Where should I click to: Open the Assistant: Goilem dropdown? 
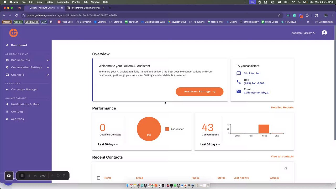pos(303,33)
